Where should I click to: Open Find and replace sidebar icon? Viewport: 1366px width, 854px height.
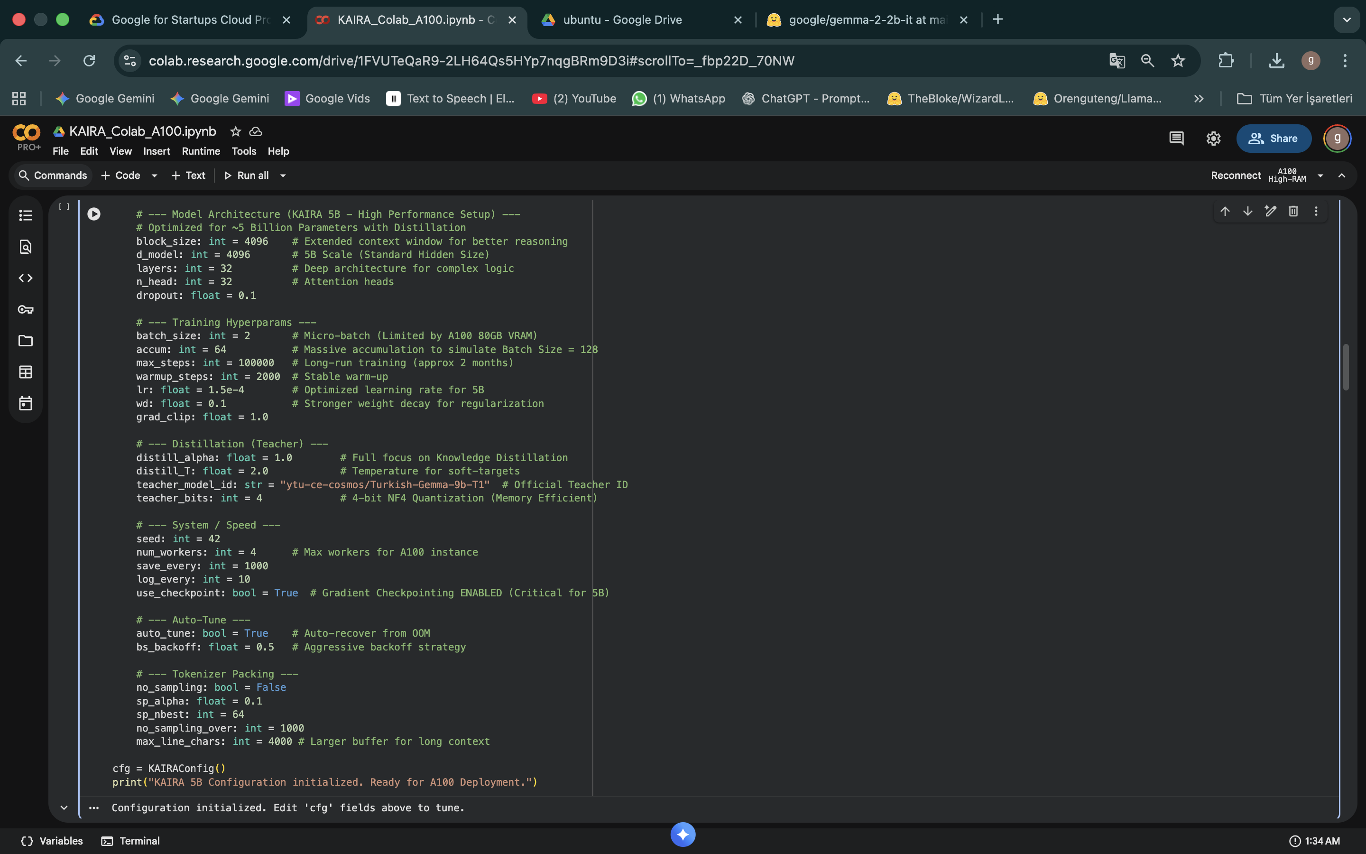click(26, 247)
